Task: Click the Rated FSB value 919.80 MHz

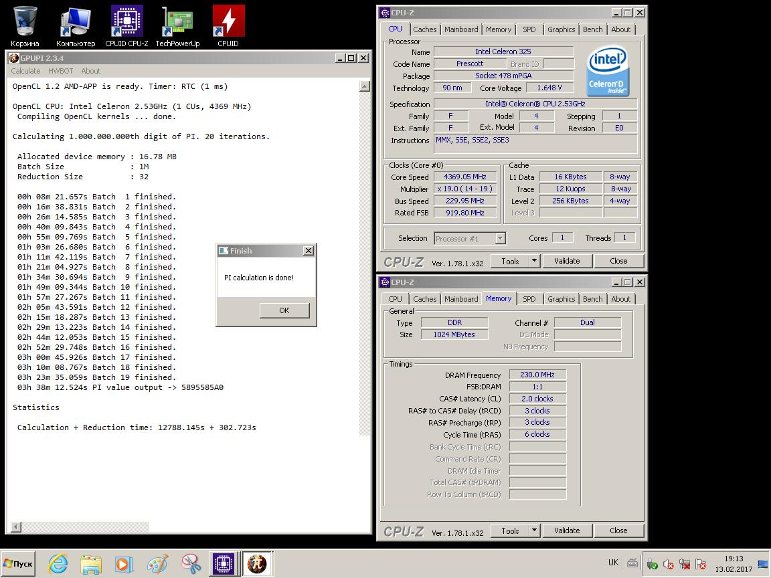Action: click(464, 213)
